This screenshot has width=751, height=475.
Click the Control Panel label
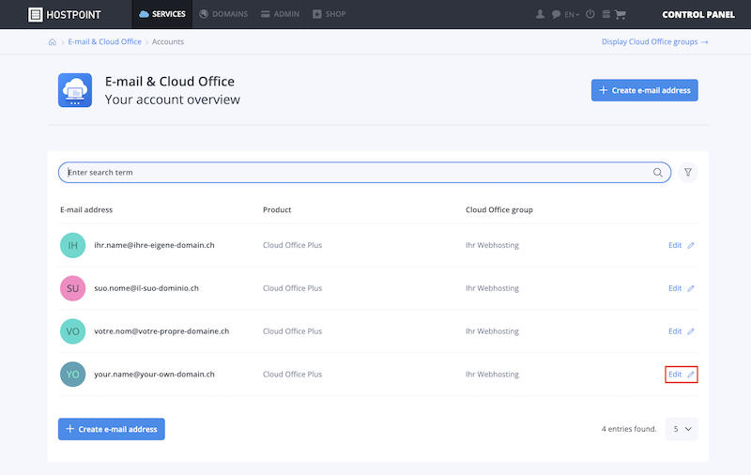click(x=697, y=14)
